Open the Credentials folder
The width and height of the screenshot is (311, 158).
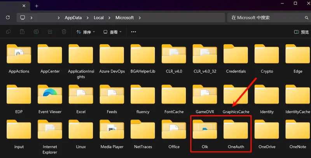point(236,59)
